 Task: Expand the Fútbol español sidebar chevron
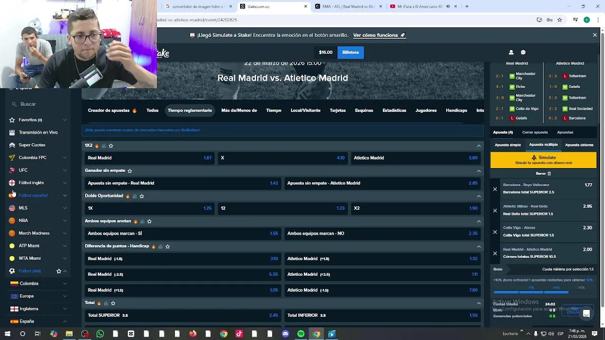click(x=65, y=195)
